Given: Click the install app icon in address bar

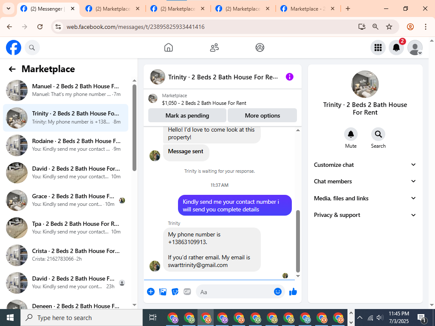Looking at the screenshot, I should [x=362, y=27].
